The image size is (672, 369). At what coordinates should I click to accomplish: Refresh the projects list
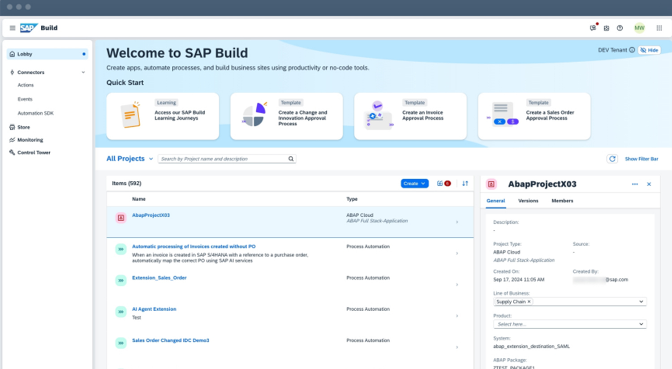tap(612, 159)
